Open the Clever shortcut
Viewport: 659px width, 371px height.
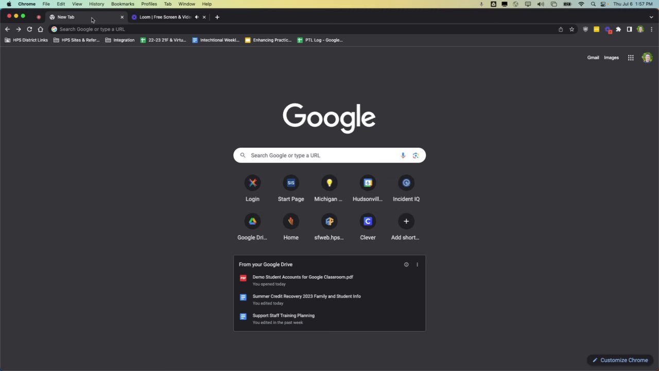(368, 228)
